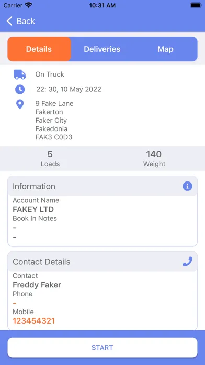Tap the Information section header
Viewport: 205px width, 365px height.
click(102, 186)
